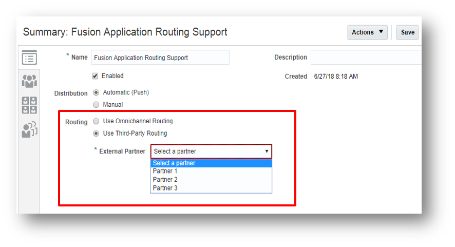
Task: Focus the Description input field
Action: [x=366, y=58]
